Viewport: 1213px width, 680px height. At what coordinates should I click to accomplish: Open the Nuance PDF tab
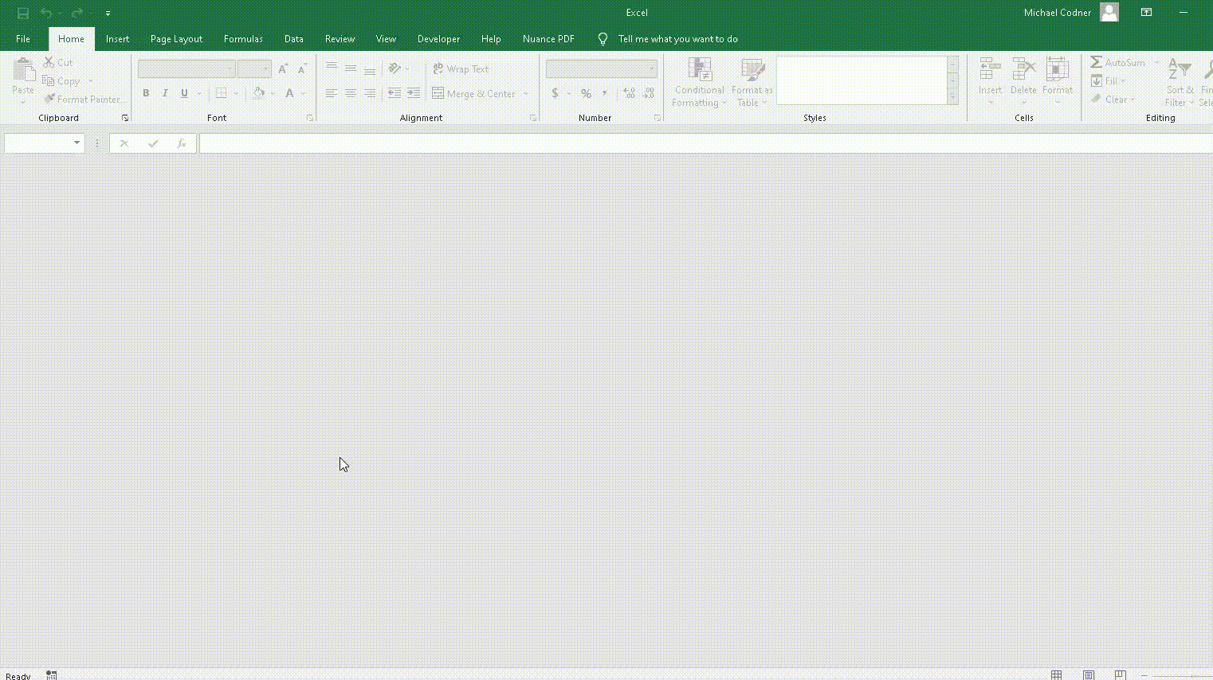pyautogui.click(x=548, y=39)
